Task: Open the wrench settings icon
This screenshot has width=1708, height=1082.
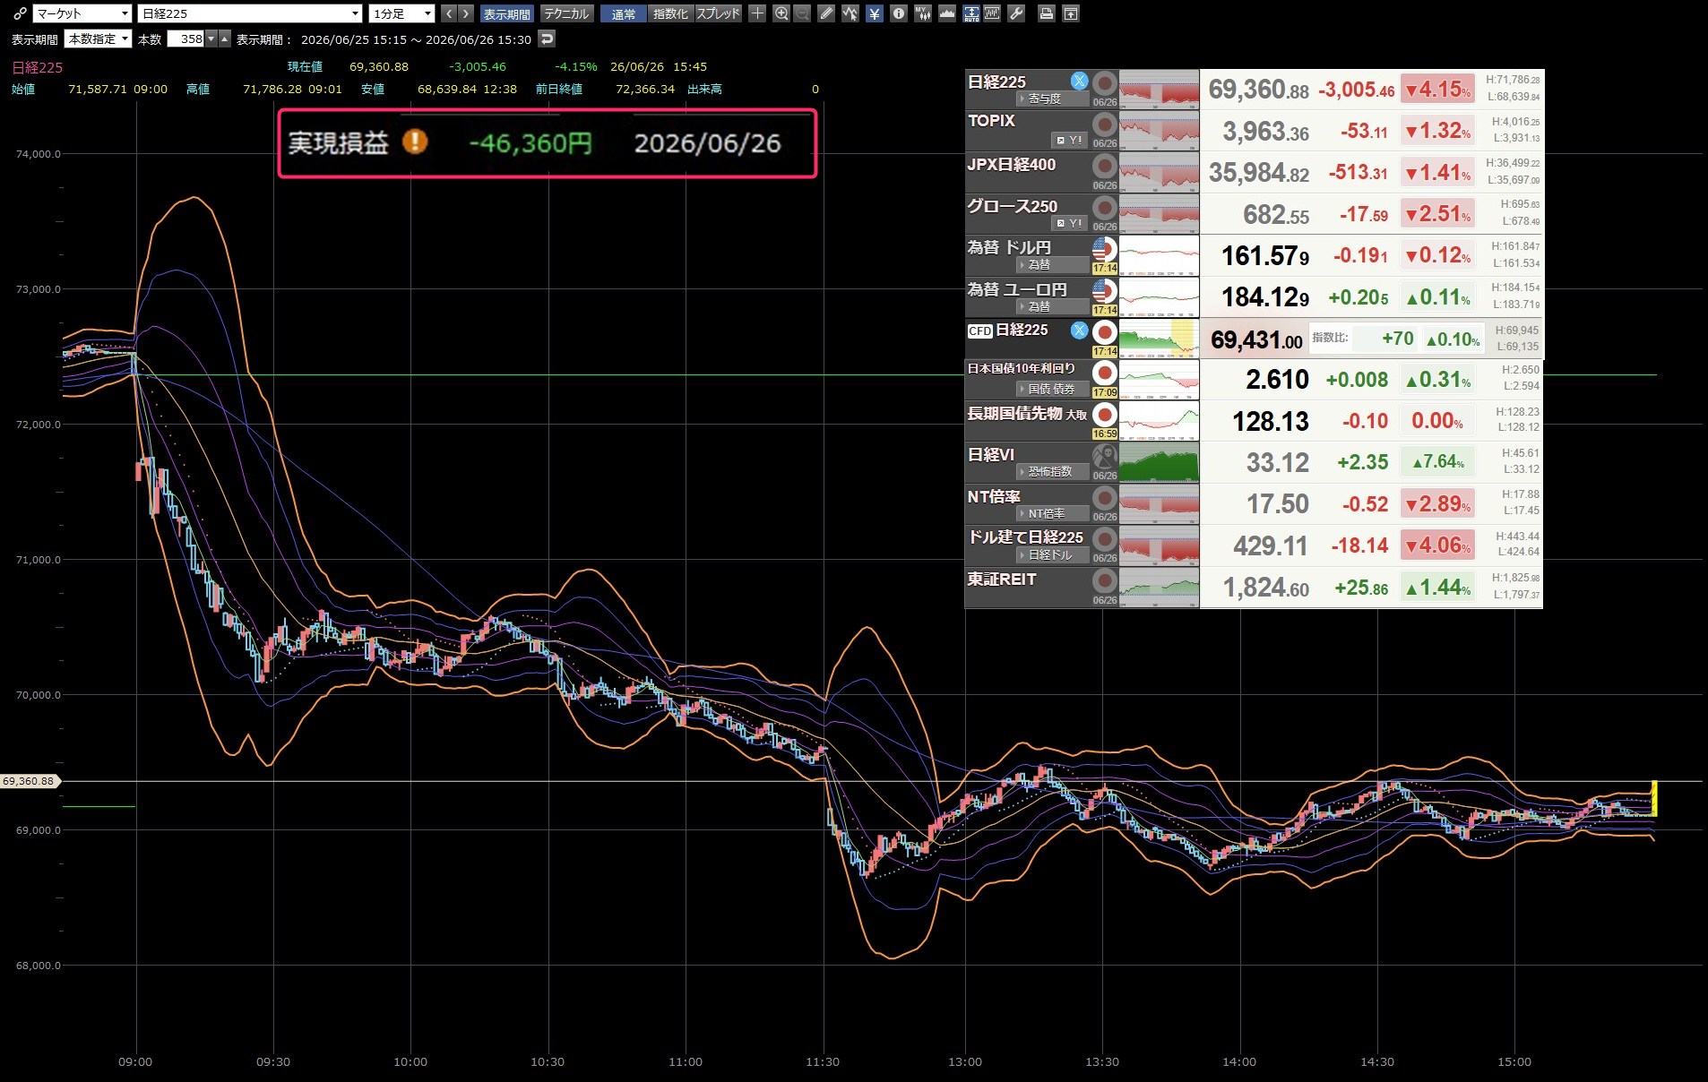Action: pyautogui.click(x=1016, y=13)
